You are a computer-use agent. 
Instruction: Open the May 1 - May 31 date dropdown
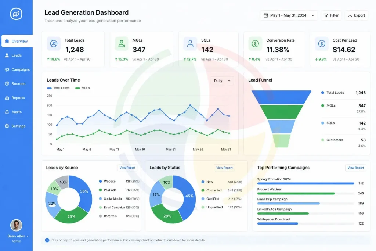point(289,15)
